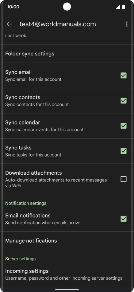
Task: Select the Sync tasks row label
Action: (18, 148)
